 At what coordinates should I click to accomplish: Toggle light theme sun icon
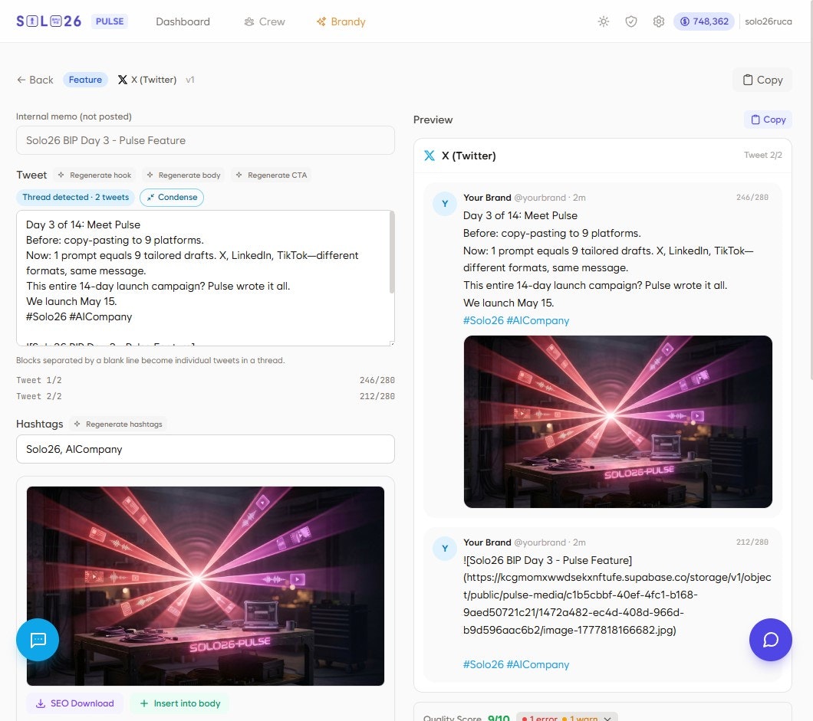click(604, 21)
